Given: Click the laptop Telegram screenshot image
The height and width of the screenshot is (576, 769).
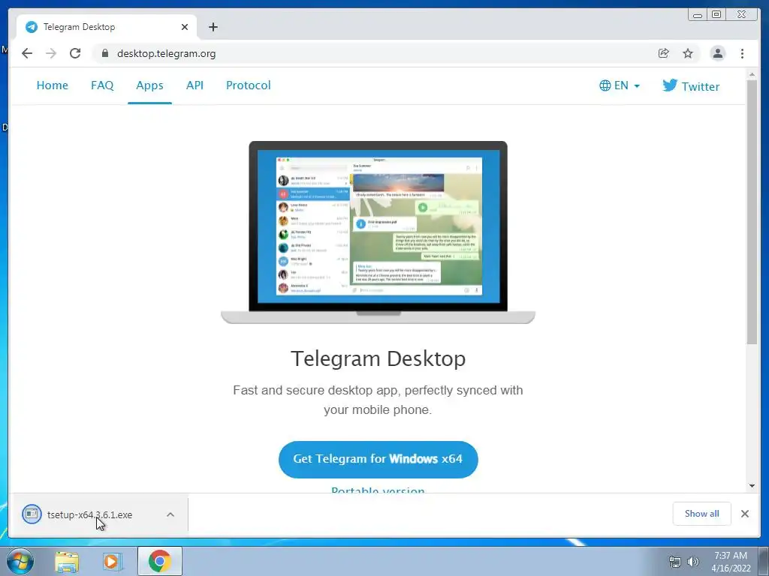Looking at the screenshot, I should pyautogui.click(x=378, y=232).
